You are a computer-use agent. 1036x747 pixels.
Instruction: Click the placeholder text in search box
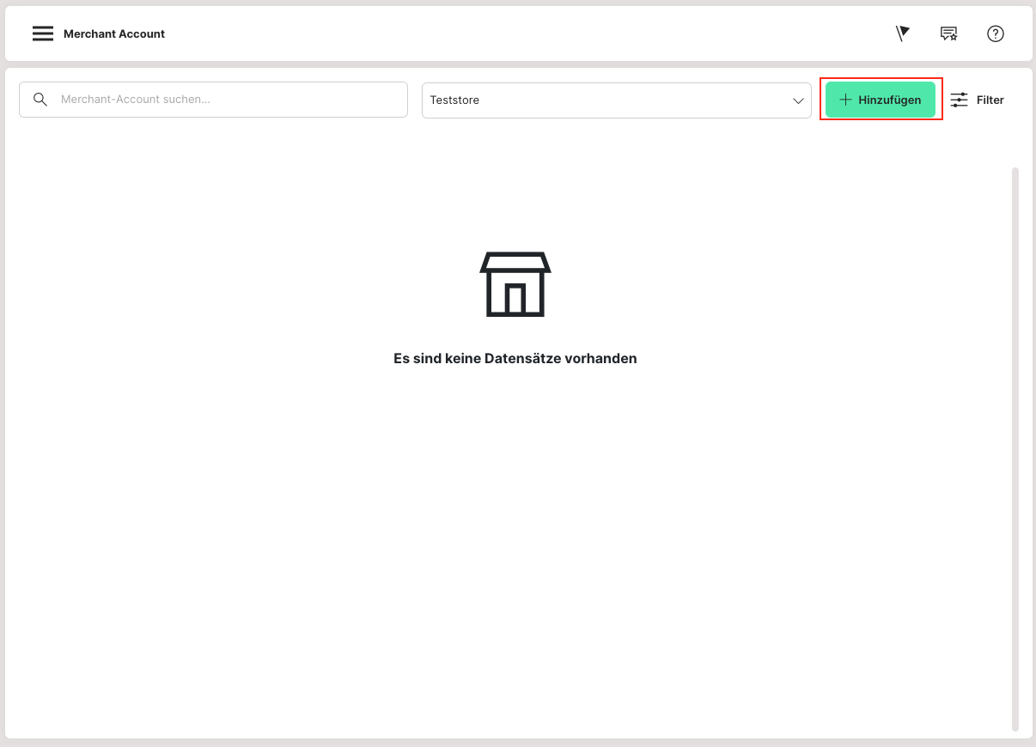pyautogui.click(x=135, y=100)
